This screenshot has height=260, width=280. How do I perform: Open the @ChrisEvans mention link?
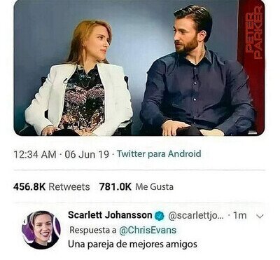[x=148, y=230]
